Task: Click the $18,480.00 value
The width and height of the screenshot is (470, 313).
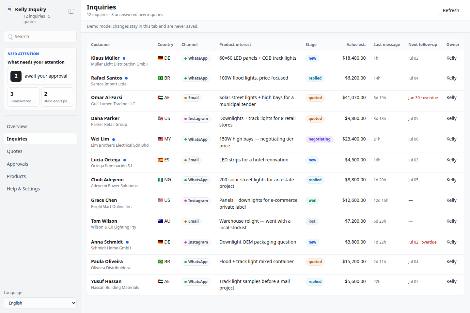Action: point(354,58)
